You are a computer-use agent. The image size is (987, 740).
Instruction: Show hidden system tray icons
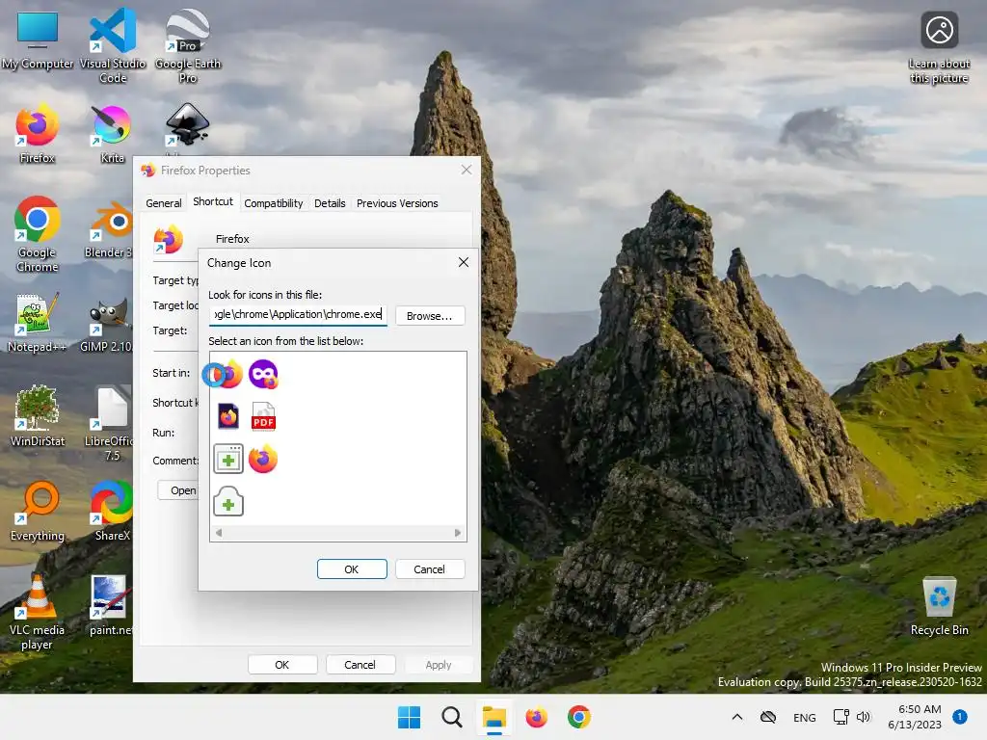(737, 717)
